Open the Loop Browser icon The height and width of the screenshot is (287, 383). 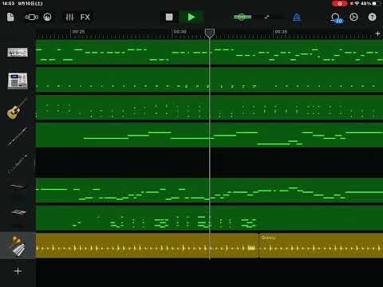(336, 18)
